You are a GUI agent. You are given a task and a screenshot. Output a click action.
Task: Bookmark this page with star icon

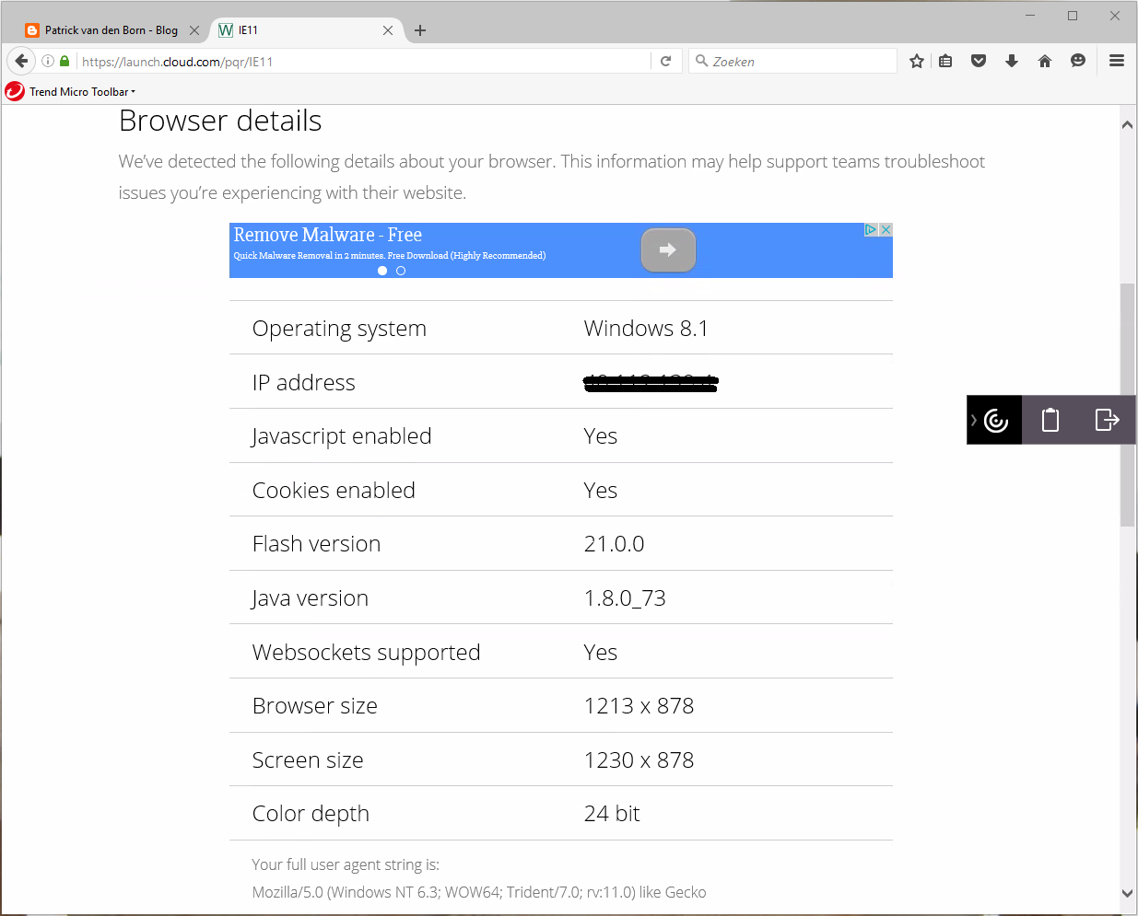(917, 62)
